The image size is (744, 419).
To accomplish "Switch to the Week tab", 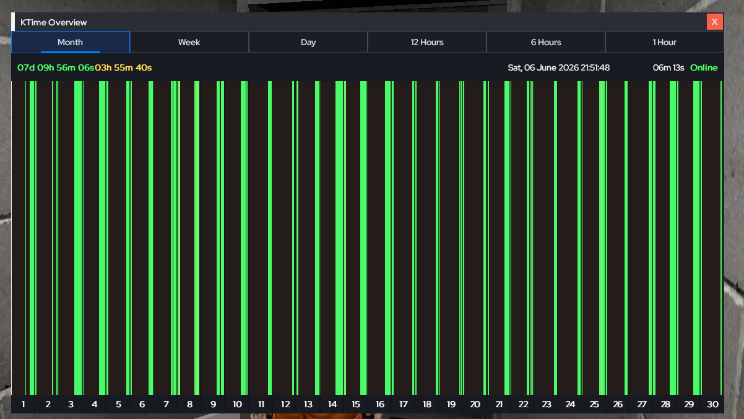I will tap(189, 42).
